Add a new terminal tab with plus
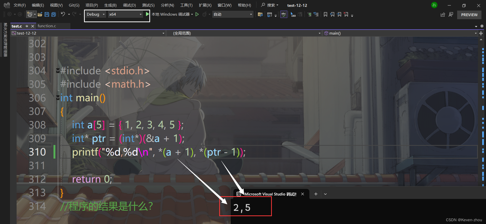This screenshot has height=224, width=486. (x=316, y=194)
